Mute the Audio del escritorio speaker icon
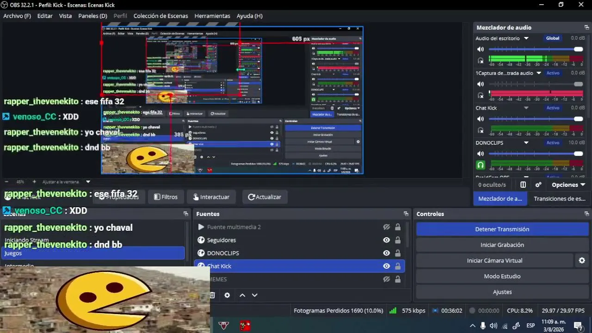Viewport: 592px width, 333px height. (481, 49)
